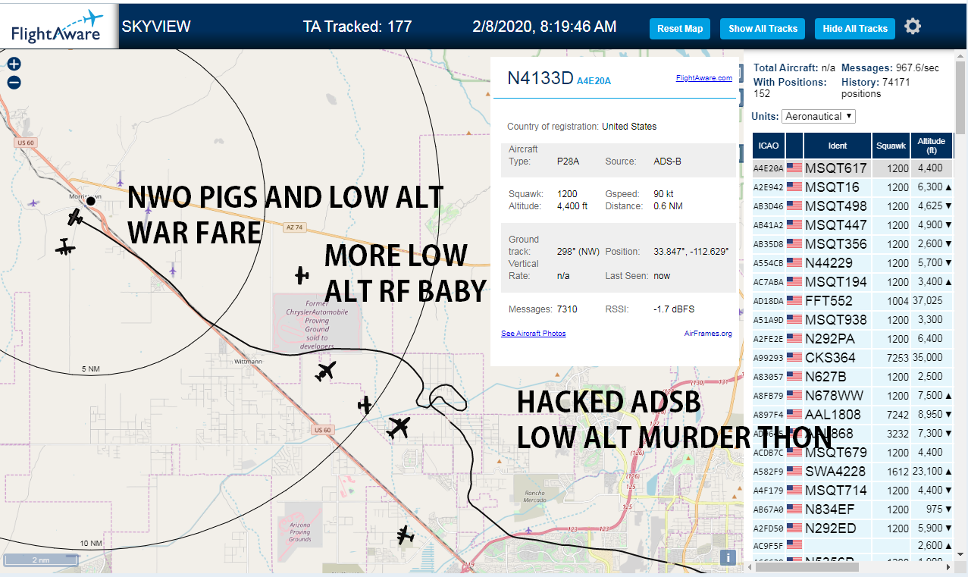Select the N292PA aircraft
Image resolution: width=968 pixels, height=577 pixels.
pos(852,339)
